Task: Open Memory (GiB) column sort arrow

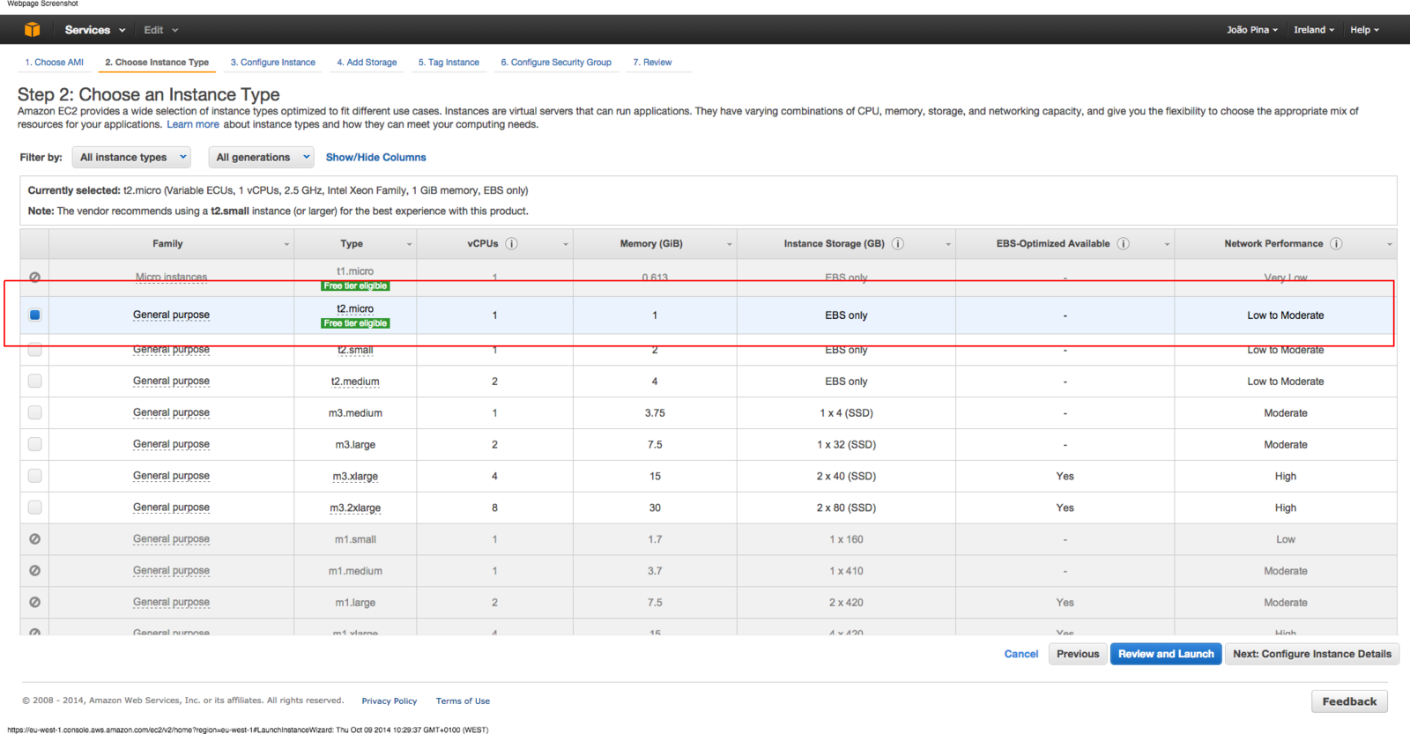Action: [730, 244]
